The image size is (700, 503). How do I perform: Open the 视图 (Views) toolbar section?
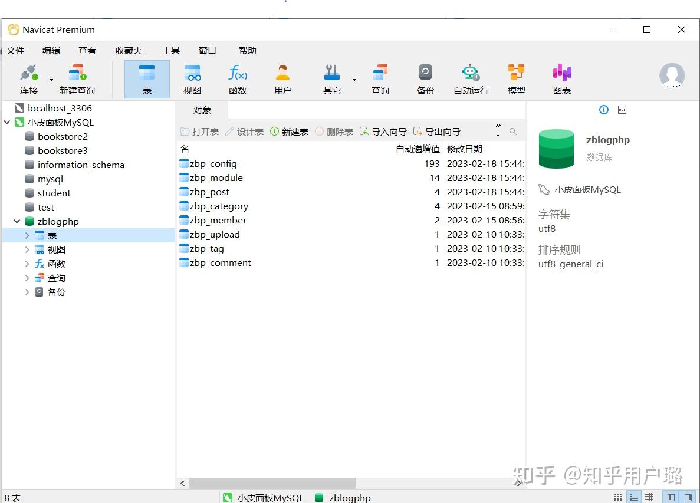[192, 78]
